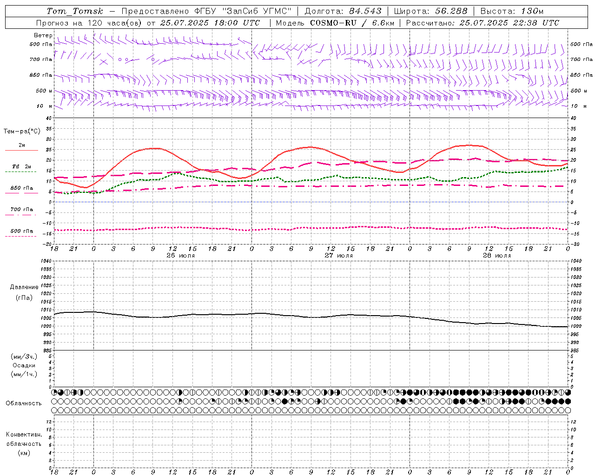Click the dash-dot 700 гПа legend line

point(20,215)
